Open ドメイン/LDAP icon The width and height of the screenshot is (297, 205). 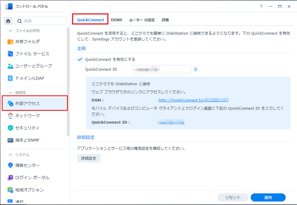[x=10, y=78]
